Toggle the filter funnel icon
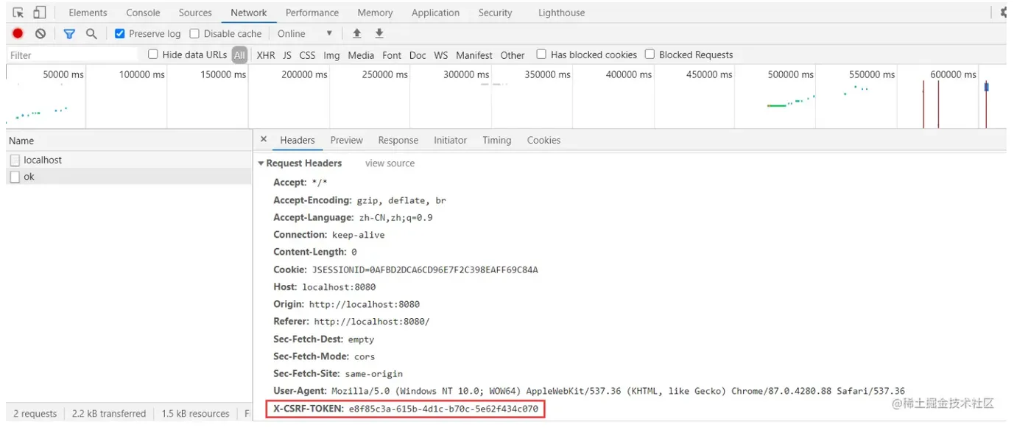The height and width of the screenshot is (430, 1031). pos(69,34)
